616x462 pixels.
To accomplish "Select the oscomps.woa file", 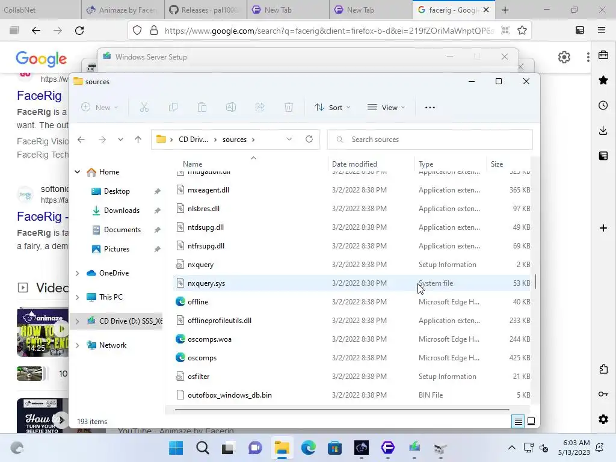I will [352, 339].
